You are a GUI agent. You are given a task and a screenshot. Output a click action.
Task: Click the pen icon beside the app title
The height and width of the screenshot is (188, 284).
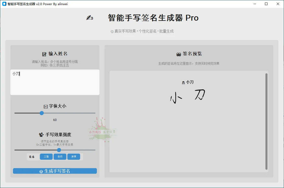[x=89, y=18]
